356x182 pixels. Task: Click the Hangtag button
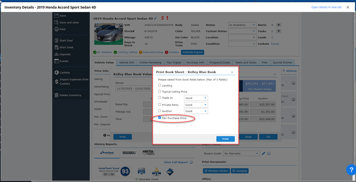[x=240, y=171]
